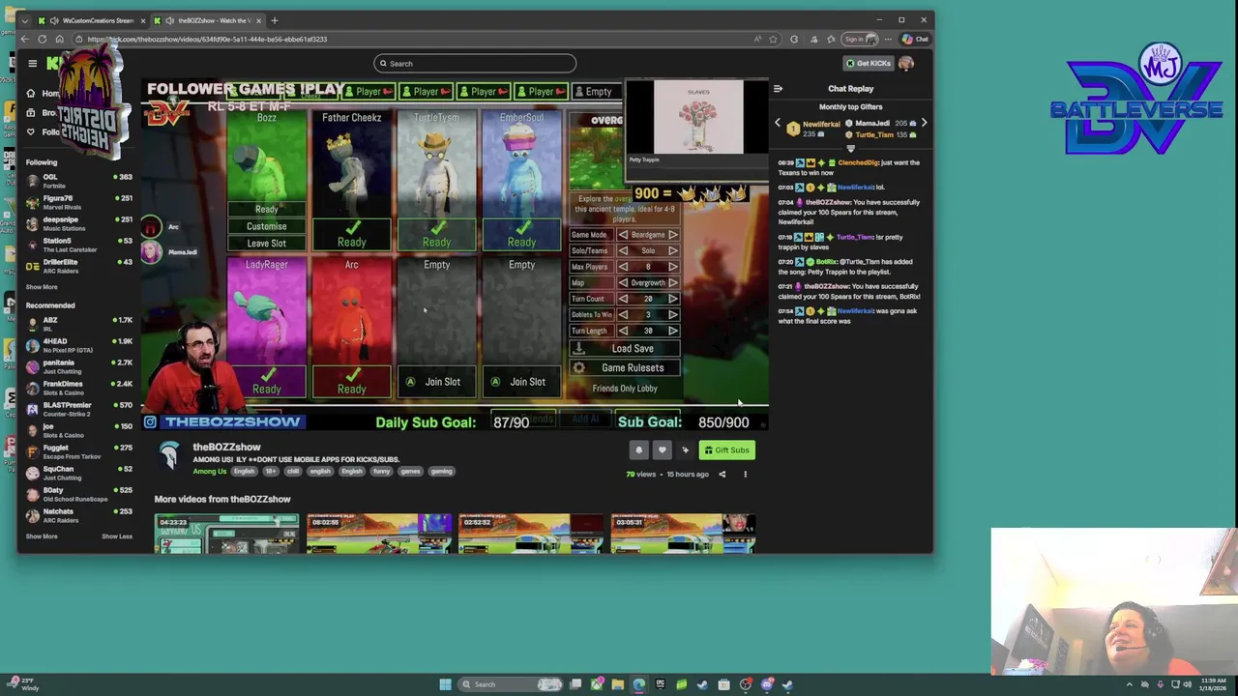Open OGL followed channel
The width and height of the screenshot is (1238, 696).
[79, 181]
